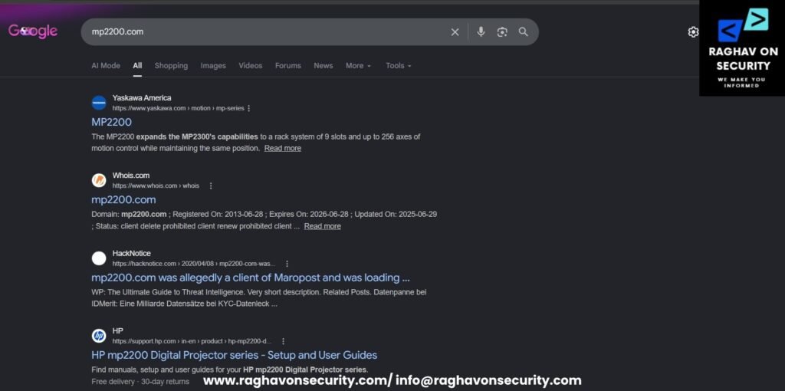Open Google Lens image search icon
The image size is (785, 391).
pyautogui.click(x=502, y=32)
